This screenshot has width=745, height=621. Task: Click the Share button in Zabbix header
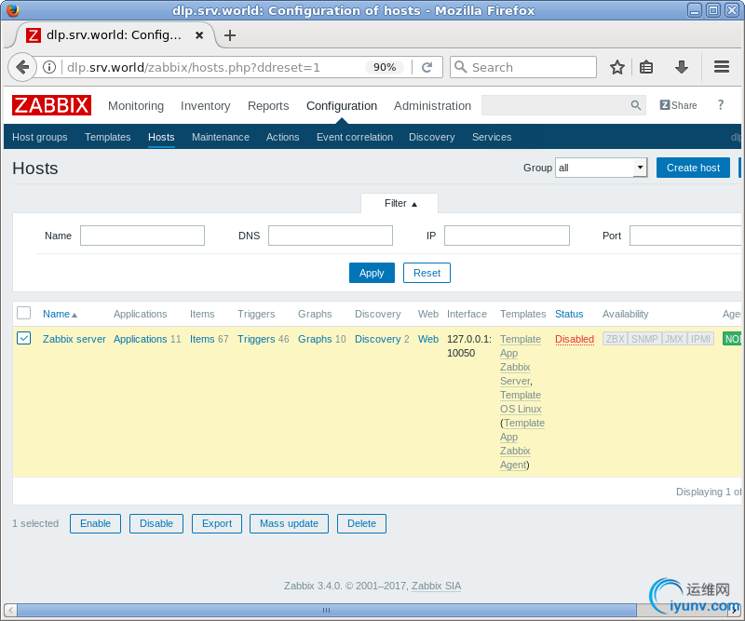(x=679, y=105)
